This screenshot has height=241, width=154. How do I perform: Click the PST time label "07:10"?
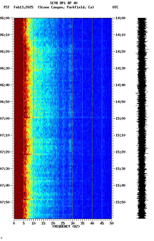pos(5,135)
